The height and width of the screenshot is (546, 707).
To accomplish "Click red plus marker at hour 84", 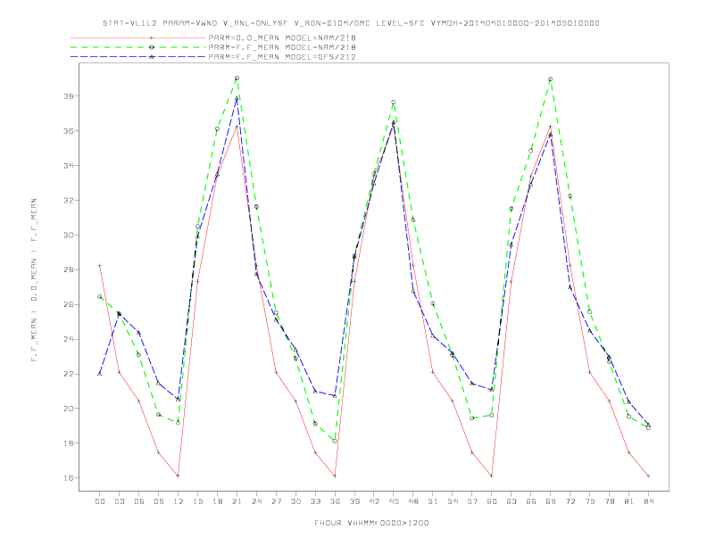I will point(648,476).
